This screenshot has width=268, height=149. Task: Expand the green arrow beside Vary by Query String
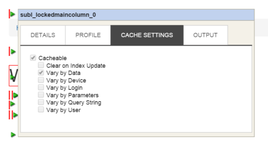[x=13, y=104]
